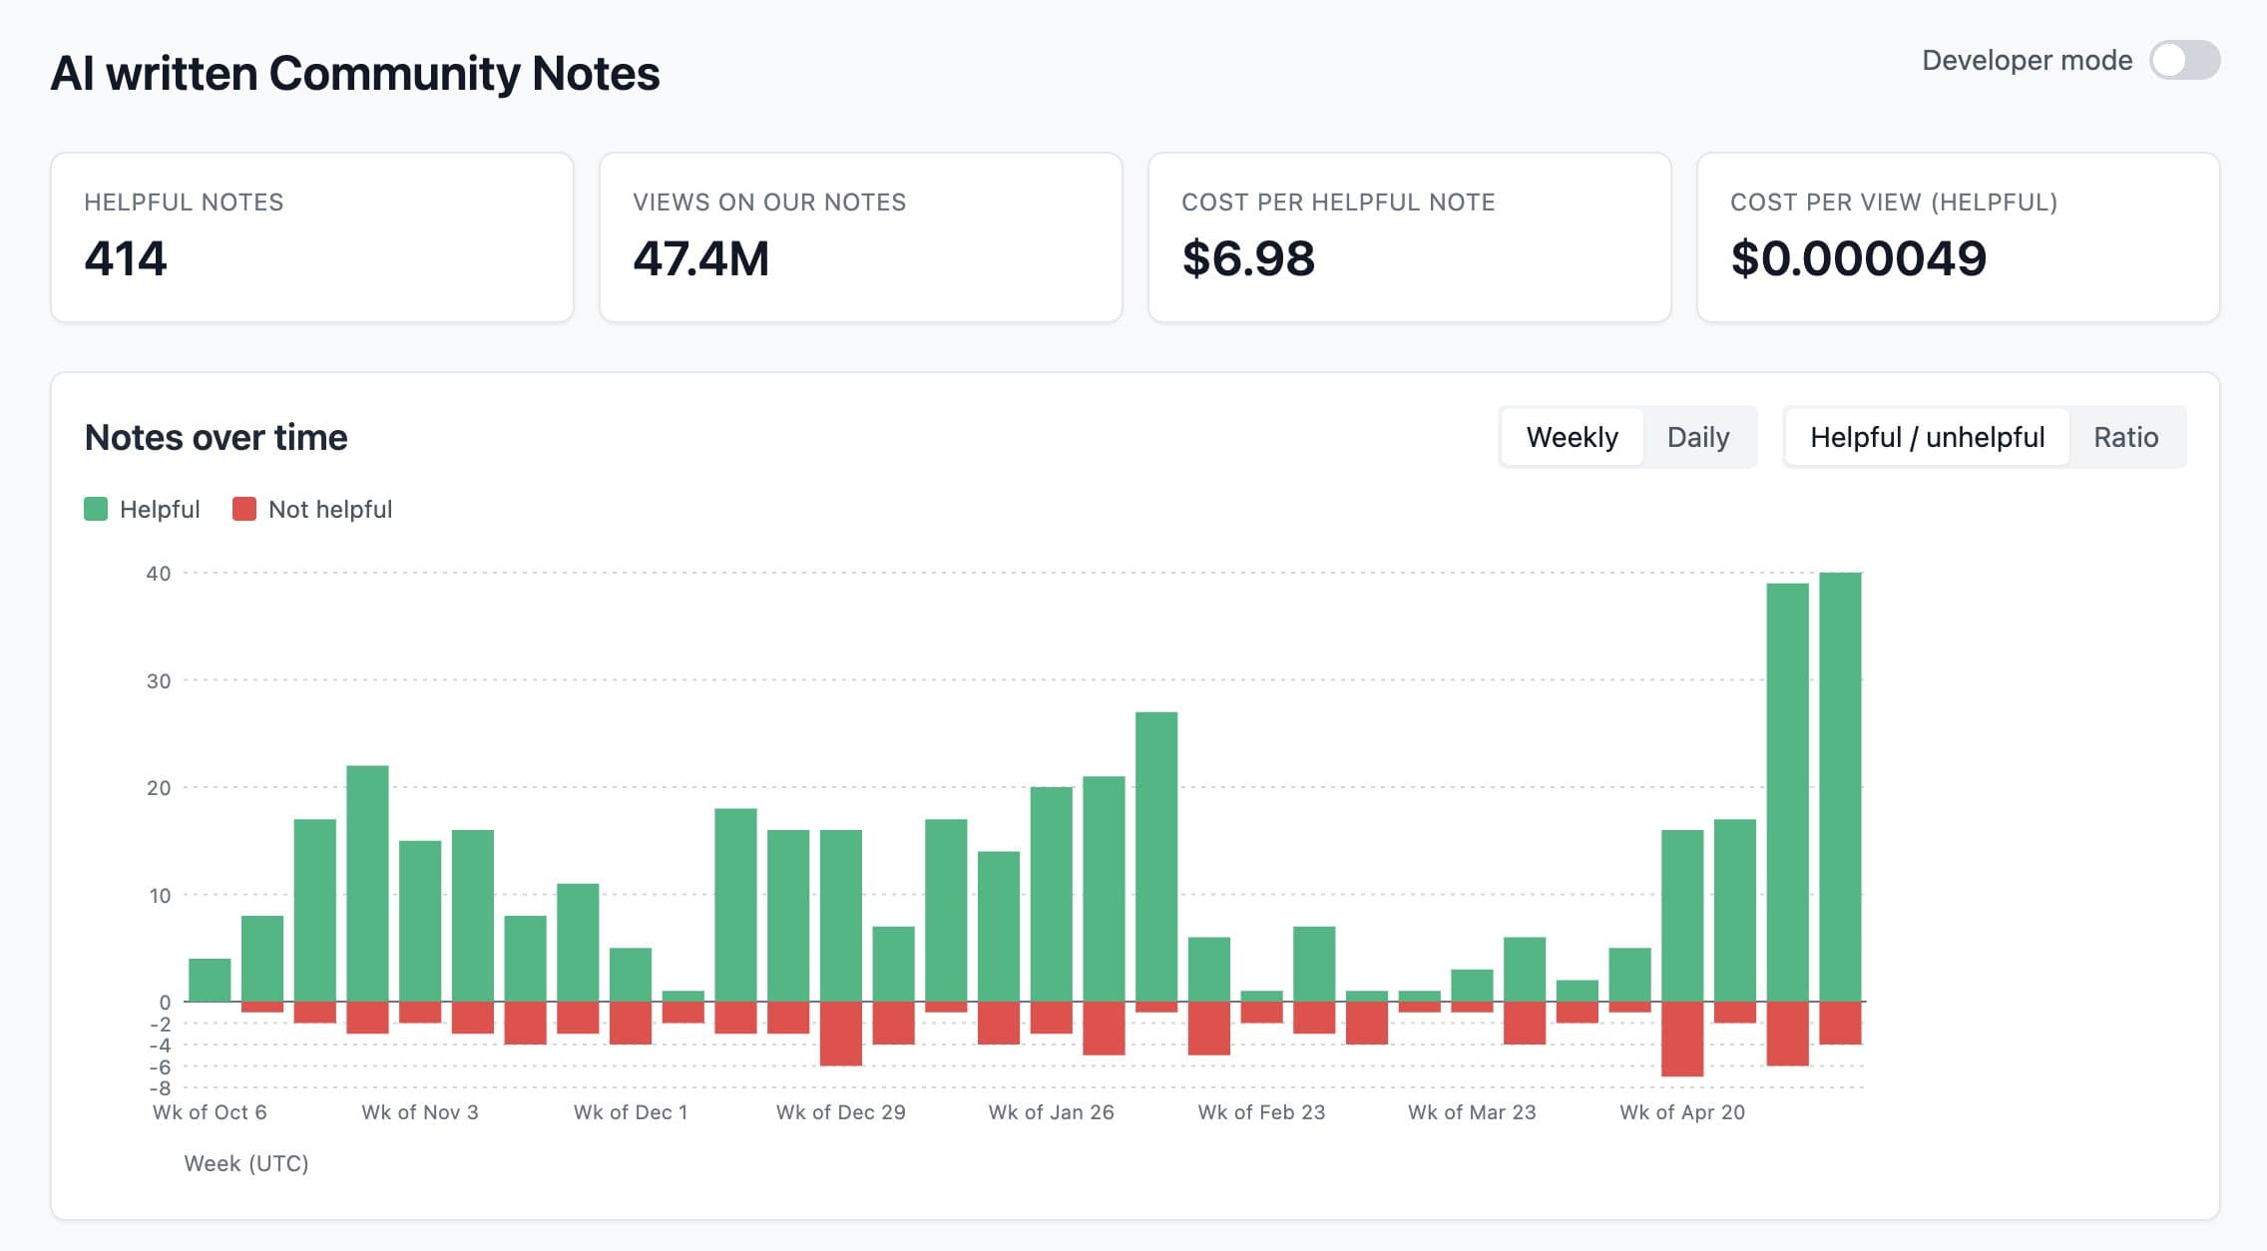The image size is (2267, 1251).
Task: Toggle the red Not helpful legend swatch
Action: (244, 509)
